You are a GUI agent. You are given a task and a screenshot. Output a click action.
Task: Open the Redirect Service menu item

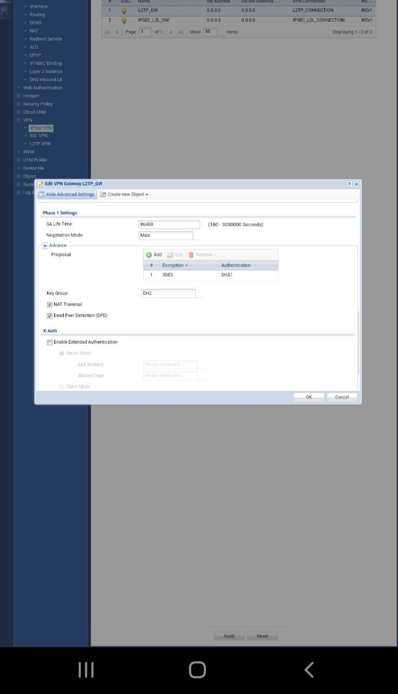pos(45,39)
